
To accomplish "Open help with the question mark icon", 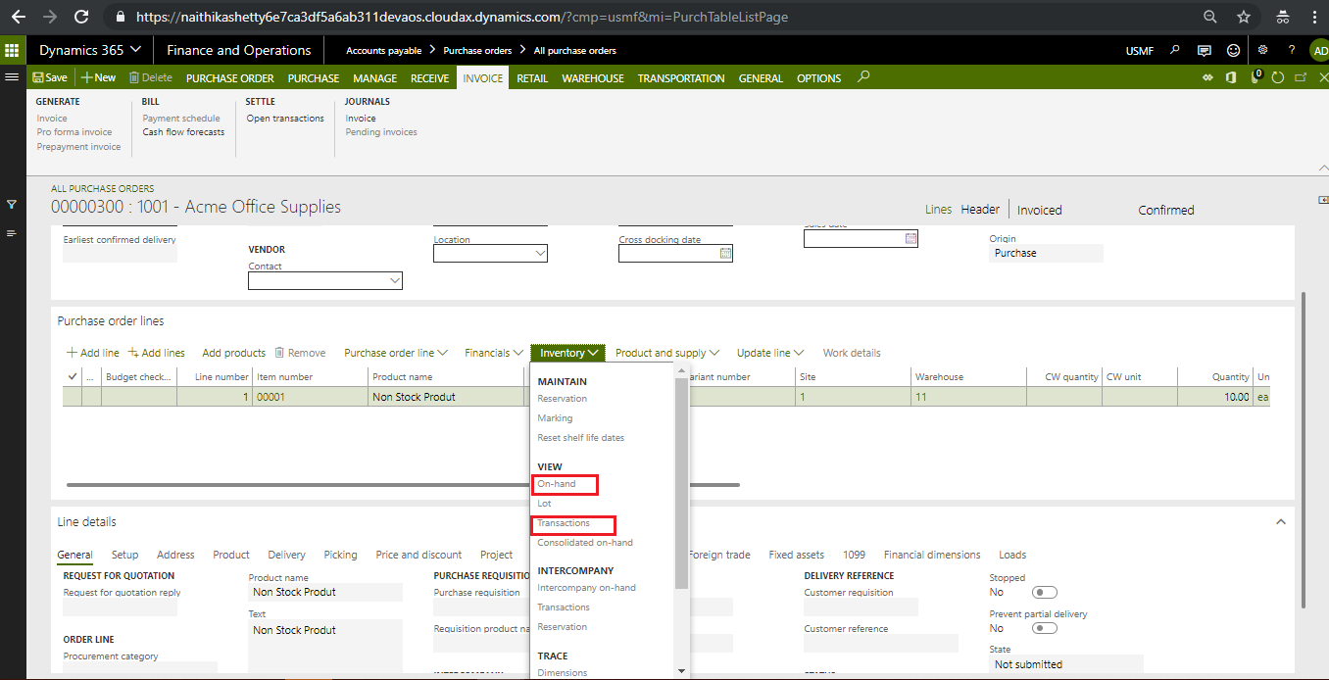I will (x=1292, y=50).
